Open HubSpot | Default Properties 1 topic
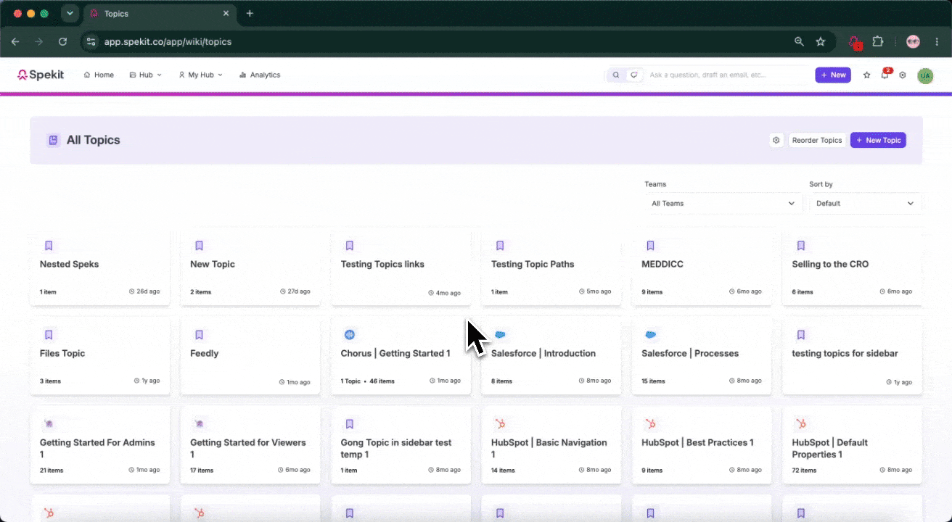The image size is (952, 522). [x=852, y=445]
